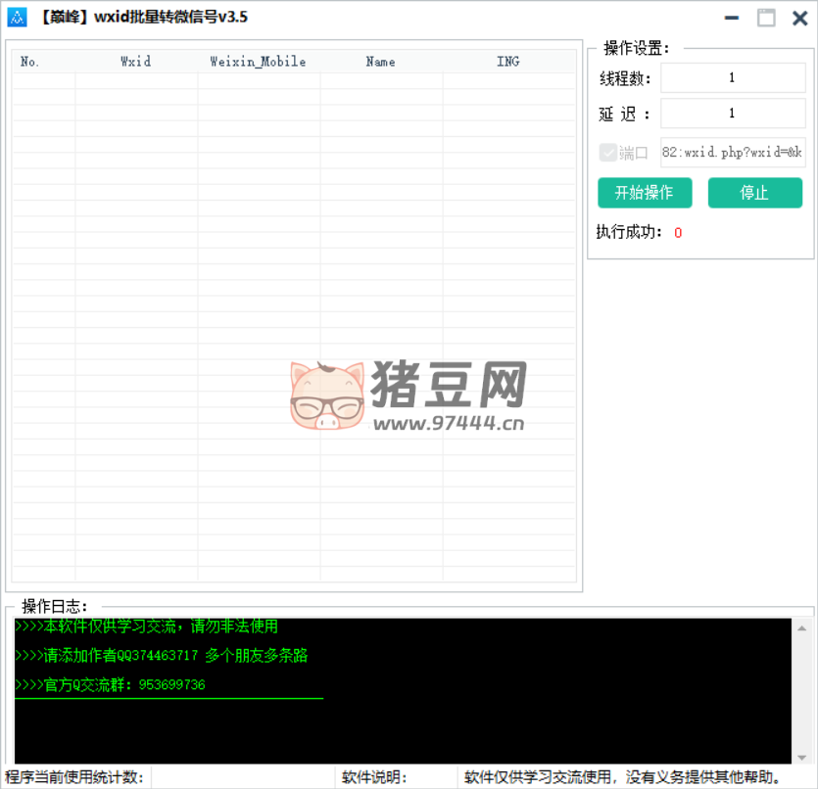Click the pig mascot watermark logo

pyautogui.click(x=327, y=395)
